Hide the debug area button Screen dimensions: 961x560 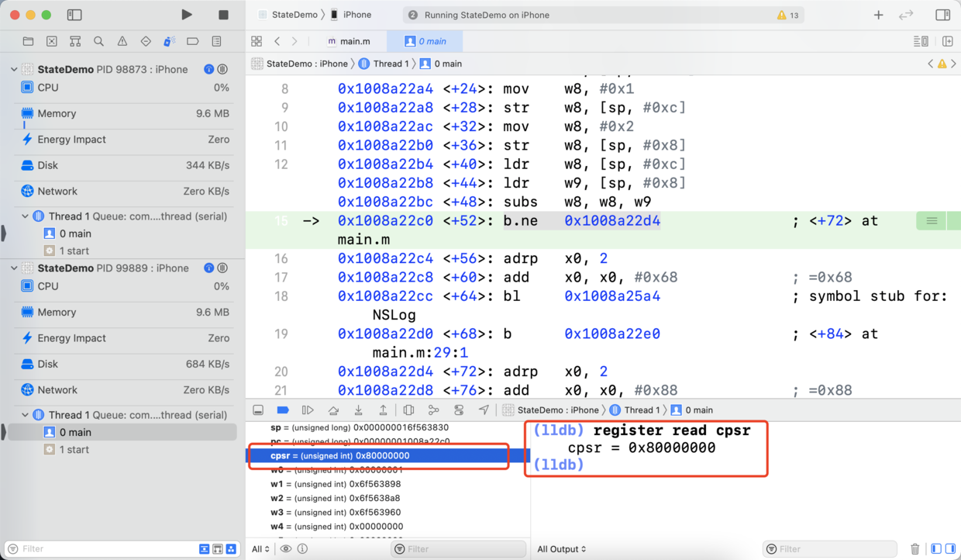coord(258,410)
